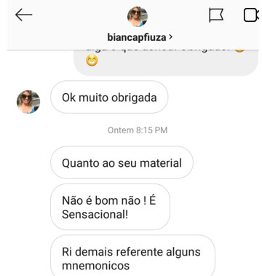
Task: Open biancapfiuza username details
Action: coord(137,37)
